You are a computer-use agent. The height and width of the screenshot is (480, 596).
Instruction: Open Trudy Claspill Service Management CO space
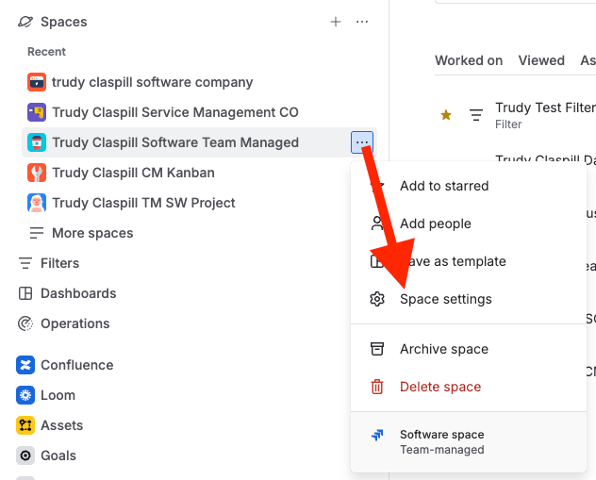click(x=174, y=112)
